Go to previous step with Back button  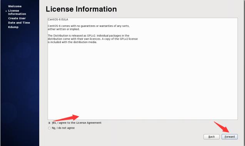tap(212, 137)
